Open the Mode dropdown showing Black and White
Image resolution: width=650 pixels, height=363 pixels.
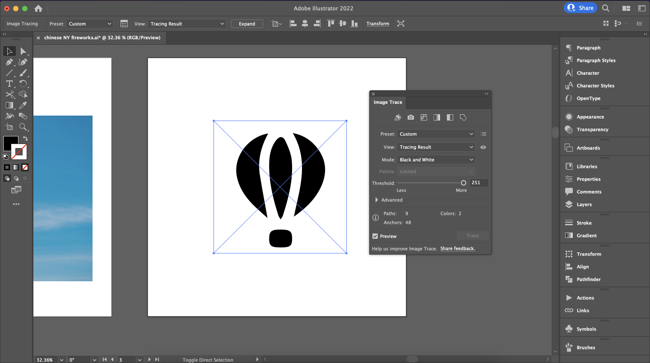[436, 160]
